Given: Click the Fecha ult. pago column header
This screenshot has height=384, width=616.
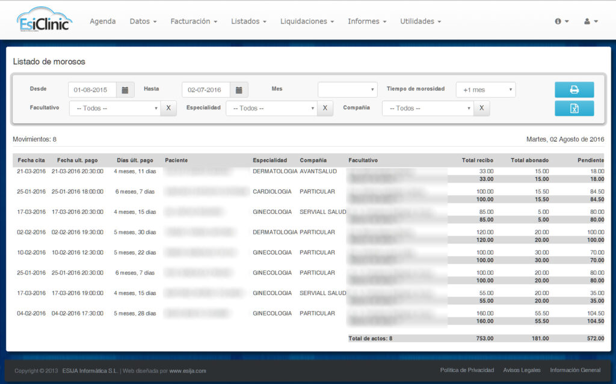Looking at the screenshot, I should pos(78,160).
